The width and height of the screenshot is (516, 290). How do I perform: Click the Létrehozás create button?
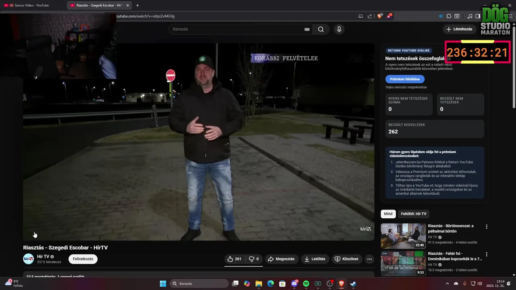pyautogui.click(x=460, y=29)
